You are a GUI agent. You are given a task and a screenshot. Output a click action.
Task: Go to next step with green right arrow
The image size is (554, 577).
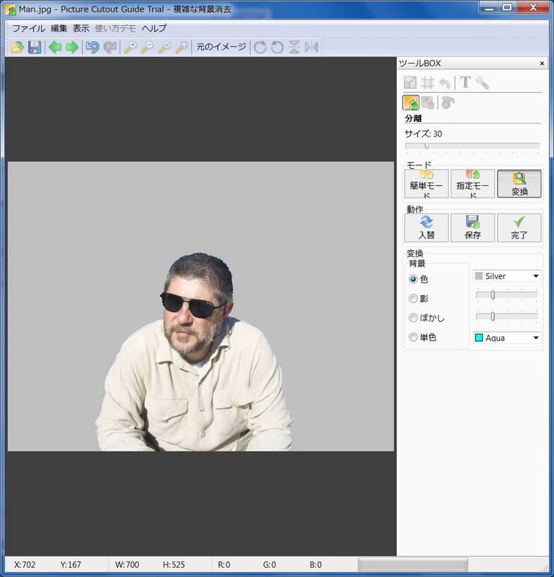[x=72, y=47]
